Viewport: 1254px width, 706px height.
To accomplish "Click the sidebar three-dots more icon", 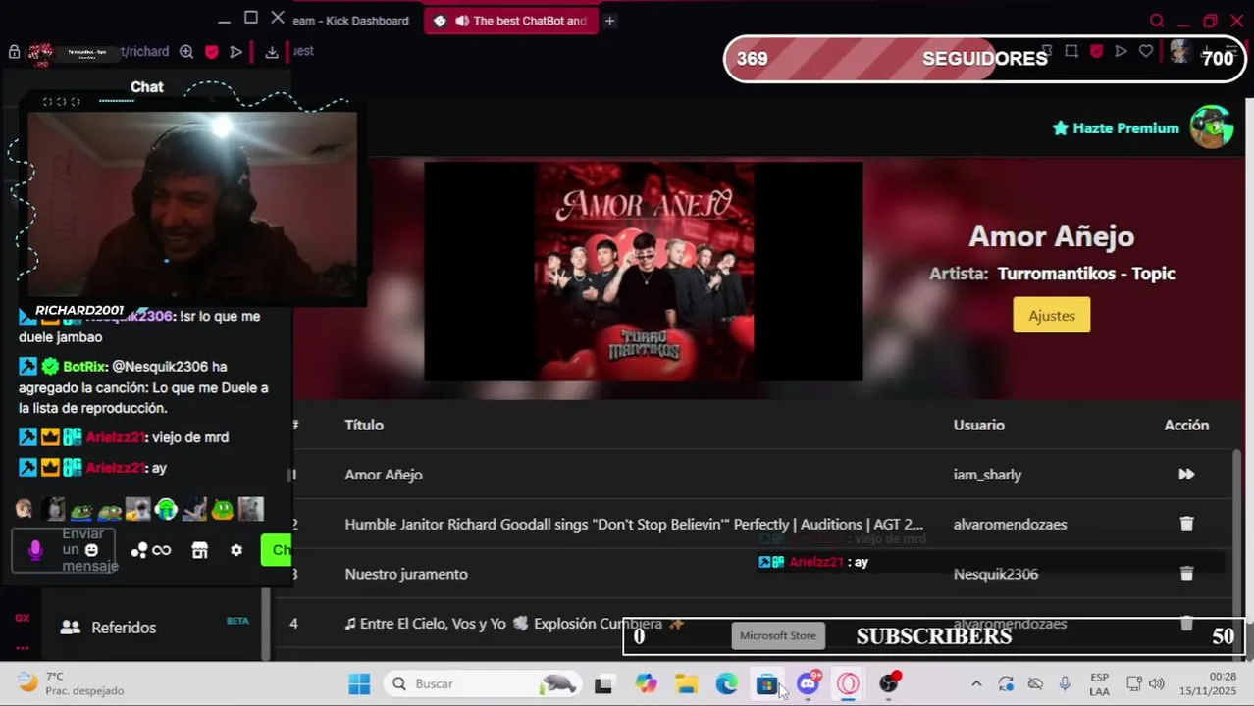I will pos(22,647).
